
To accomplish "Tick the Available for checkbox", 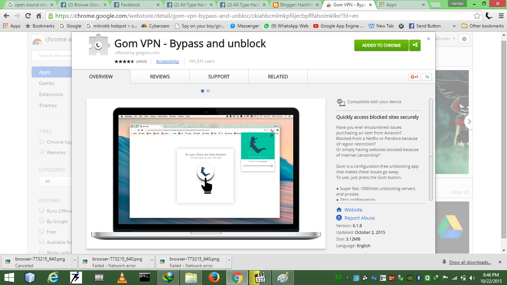I will tap(42, 242).
